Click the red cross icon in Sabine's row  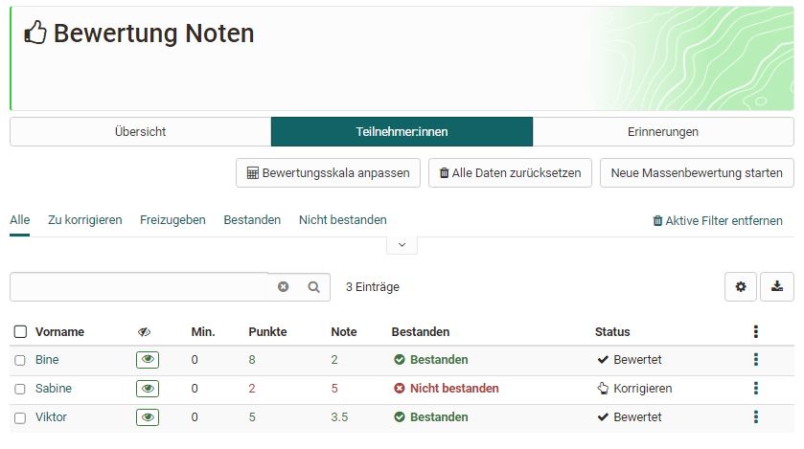point(400,388)
